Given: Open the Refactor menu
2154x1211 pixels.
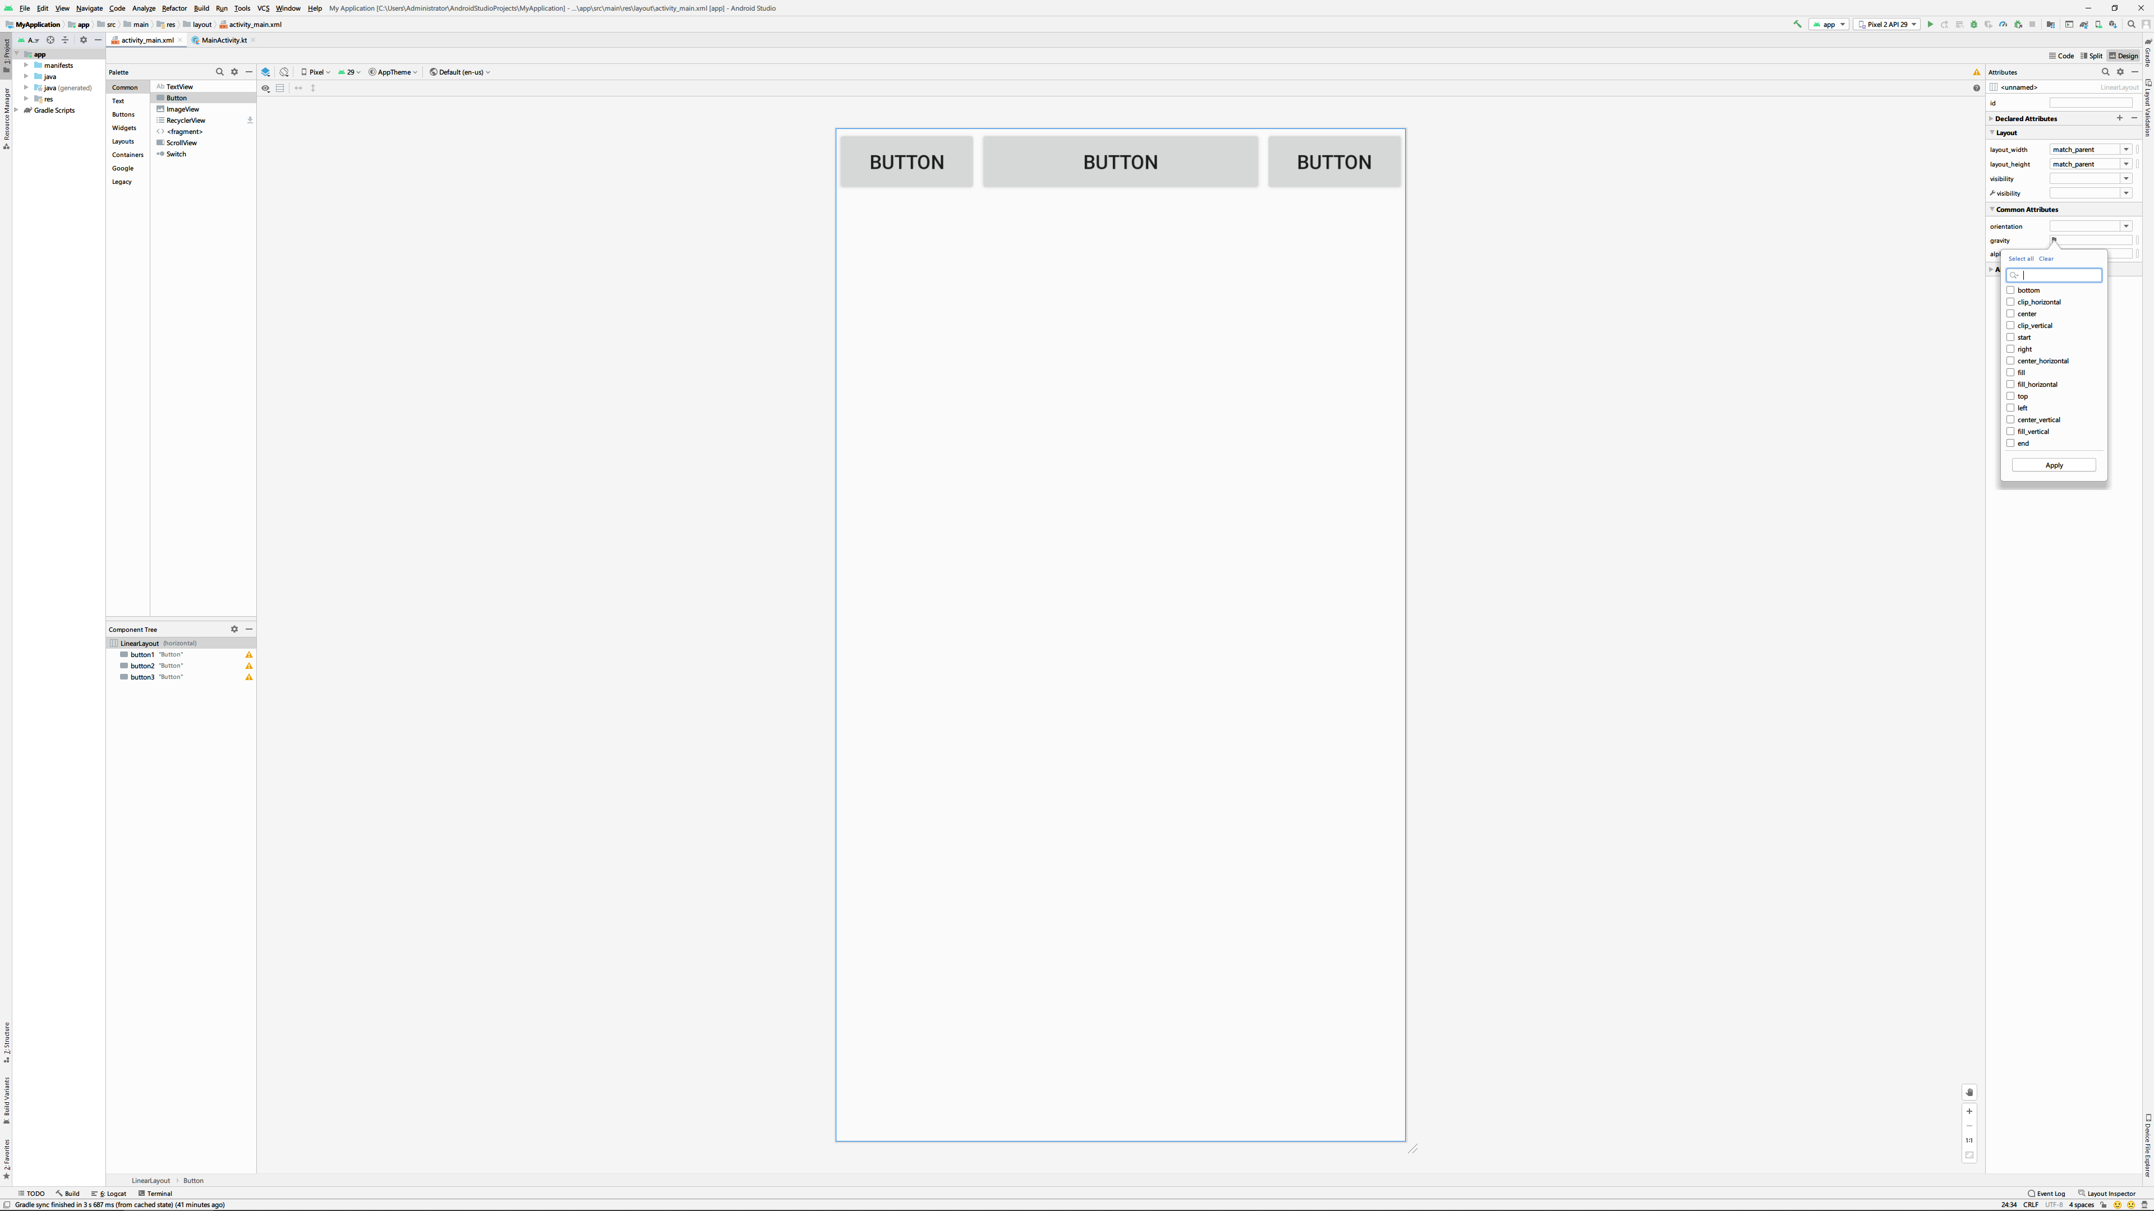Looking at the screenshot, I should pyautogui.click(x=174, y=8).
